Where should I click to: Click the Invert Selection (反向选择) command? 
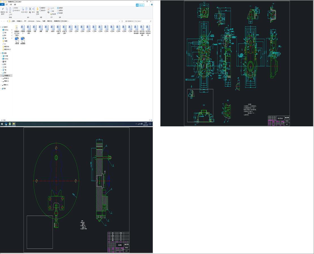coord(60,13)
